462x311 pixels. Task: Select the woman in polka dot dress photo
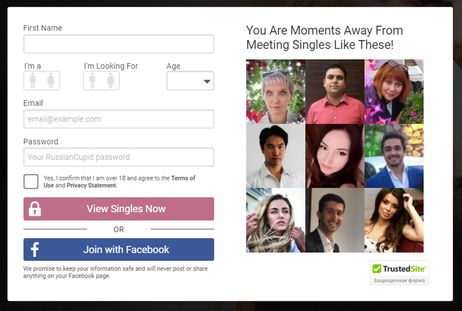(394, 221)
